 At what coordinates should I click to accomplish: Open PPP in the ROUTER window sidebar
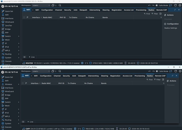5,33
